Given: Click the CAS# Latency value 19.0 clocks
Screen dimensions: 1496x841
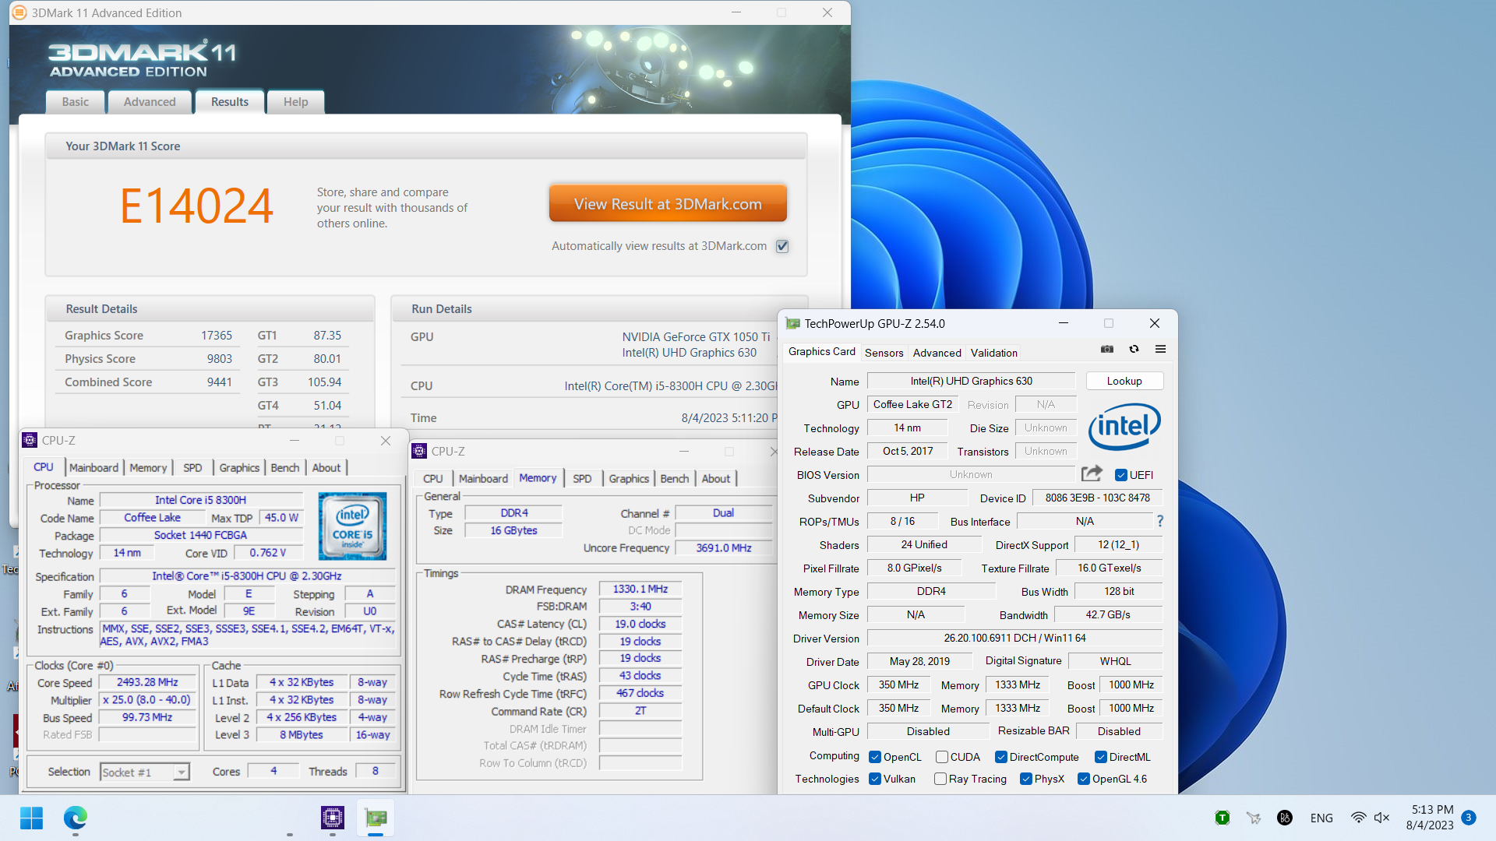Looking at the screenshot, I should (640, 624).
